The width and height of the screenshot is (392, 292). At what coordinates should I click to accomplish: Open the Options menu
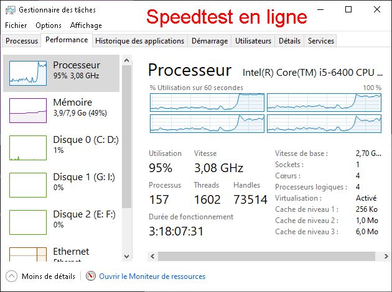49,25
